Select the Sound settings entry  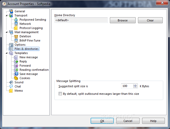(x=19, y=82)
